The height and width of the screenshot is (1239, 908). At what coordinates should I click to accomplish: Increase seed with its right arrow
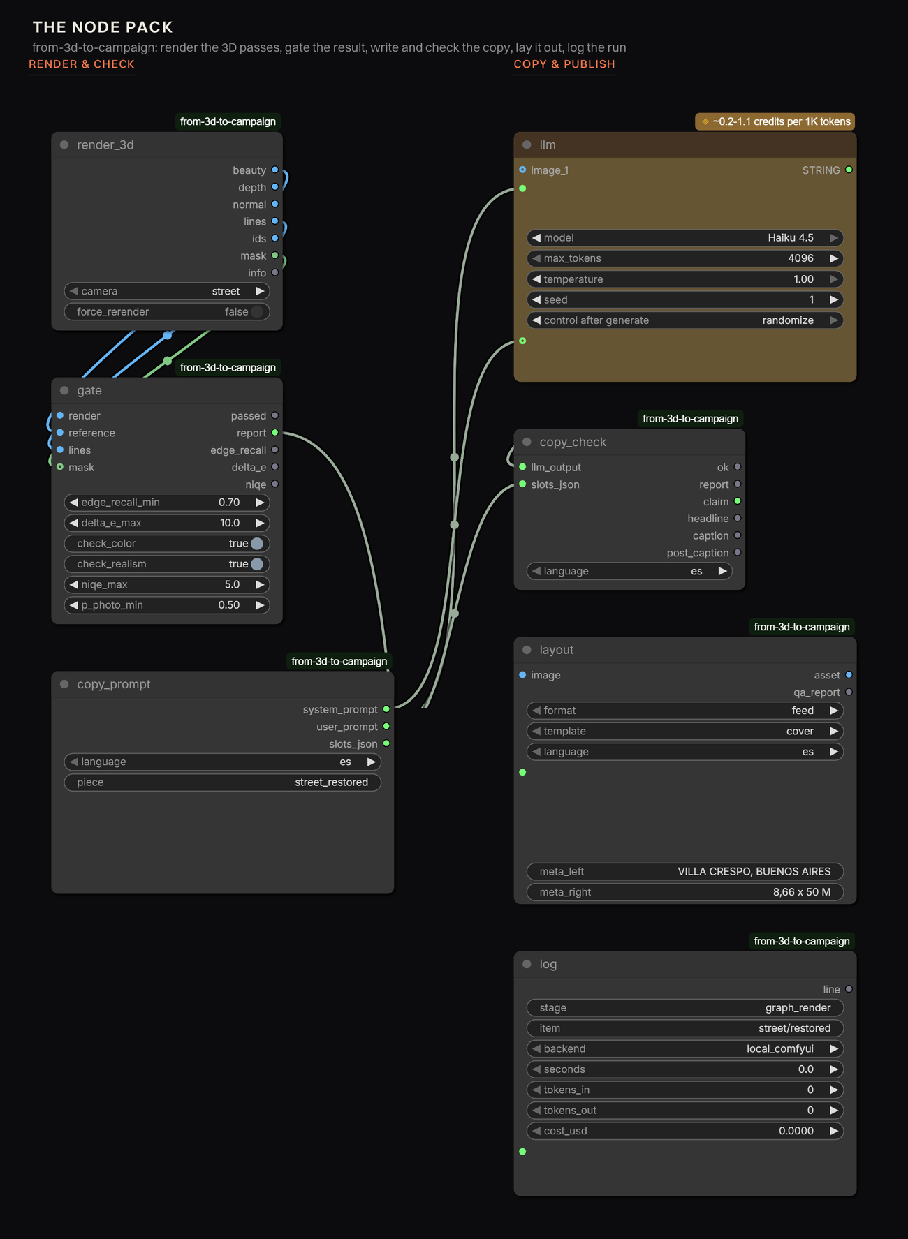[x=834, y=299]
